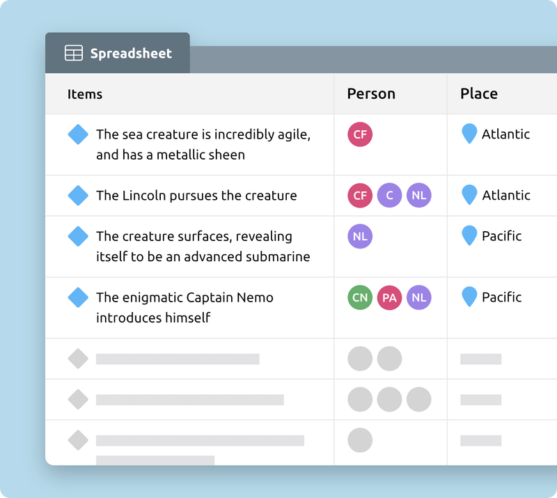This screenshot has height=498, width=557.
Task: Open the Spreadsheet tab
Action: 118,54
